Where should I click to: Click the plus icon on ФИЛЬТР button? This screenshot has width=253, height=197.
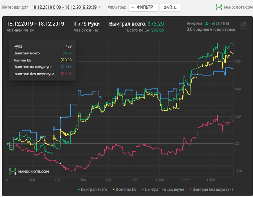pyautogui.click(x=133, y=8)
